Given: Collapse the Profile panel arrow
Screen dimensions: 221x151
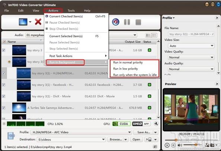Looking at the screenshot, I should [x=217, y=18].
